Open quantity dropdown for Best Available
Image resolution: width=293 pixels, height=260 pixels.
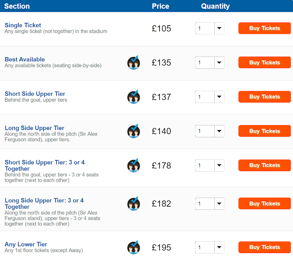pyautogui.click(x=210, y=63)
